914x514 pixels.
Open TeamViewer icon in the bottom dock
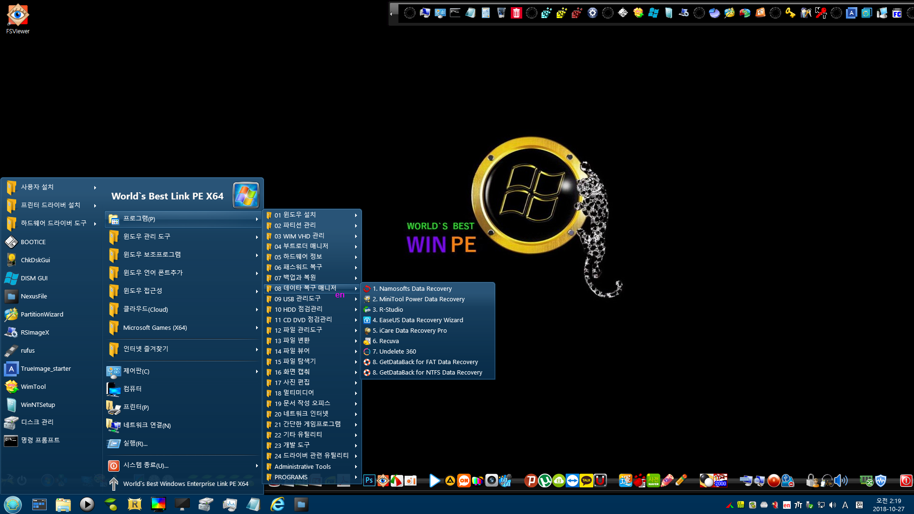(573, 481)
